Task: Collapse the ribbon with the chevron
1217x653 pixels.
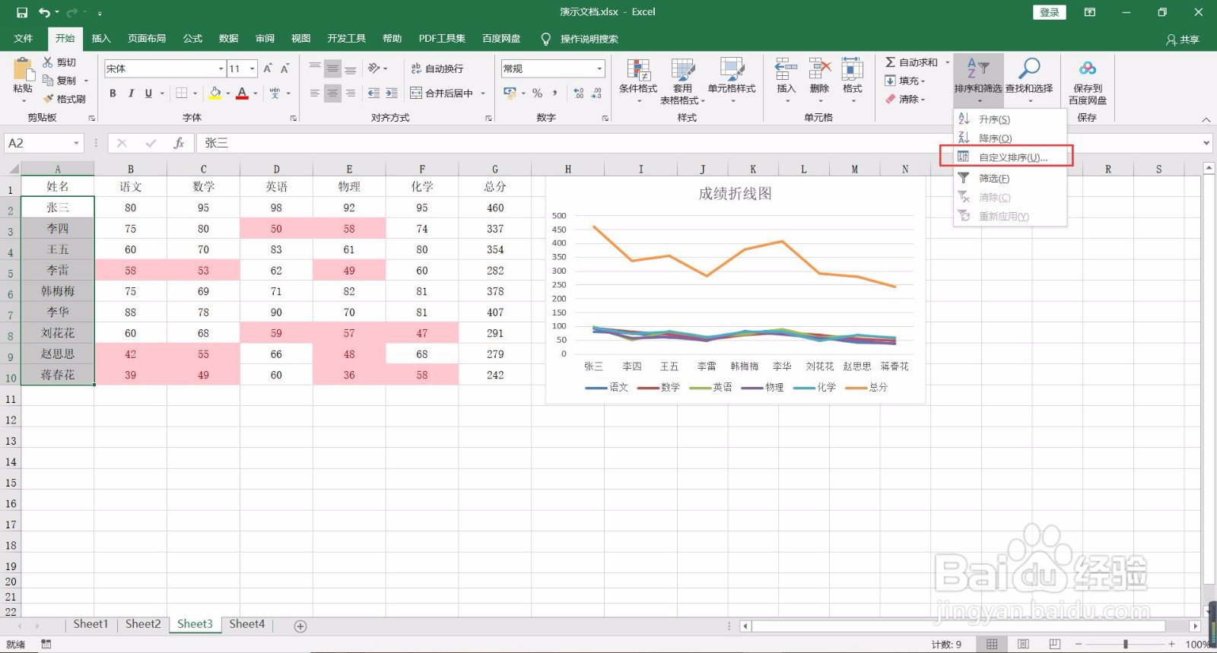Action: (x=1206, y=119)
